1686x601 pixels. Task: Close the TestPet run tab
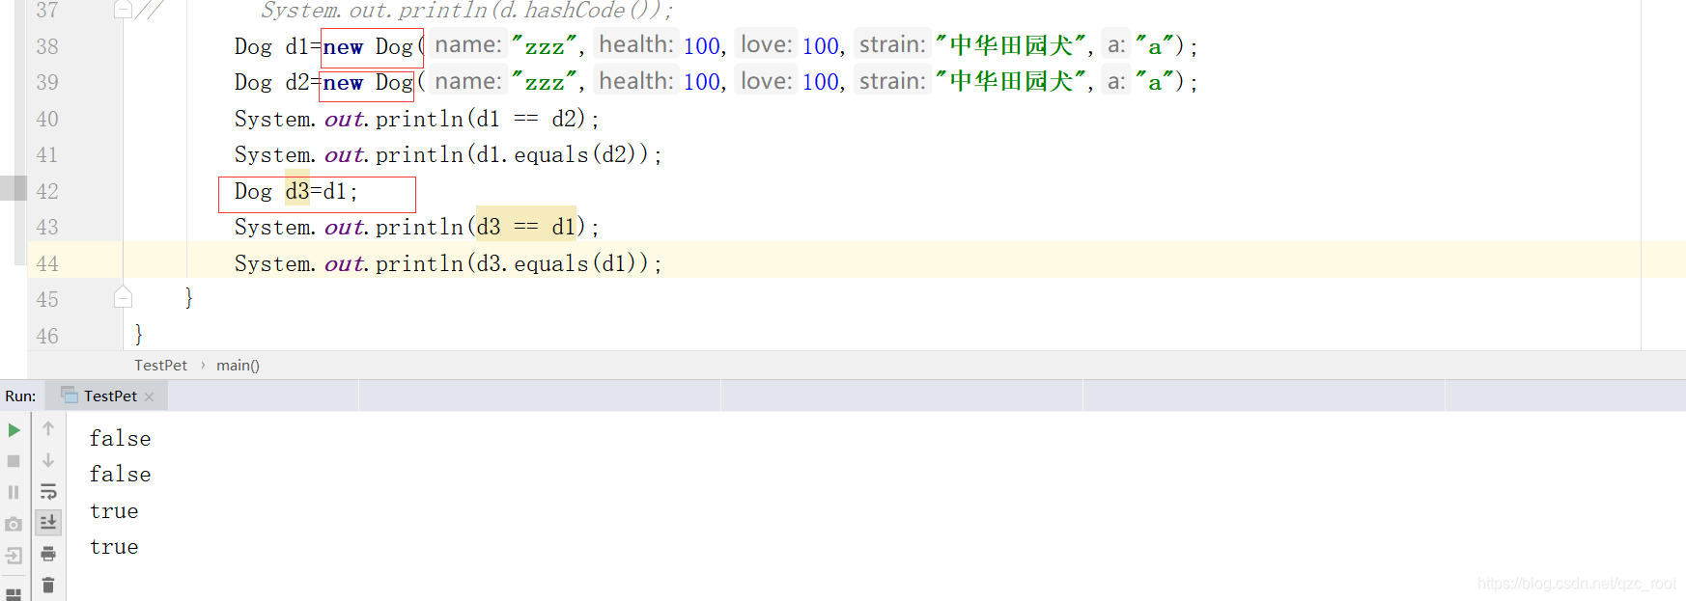[x=149, y=396]
